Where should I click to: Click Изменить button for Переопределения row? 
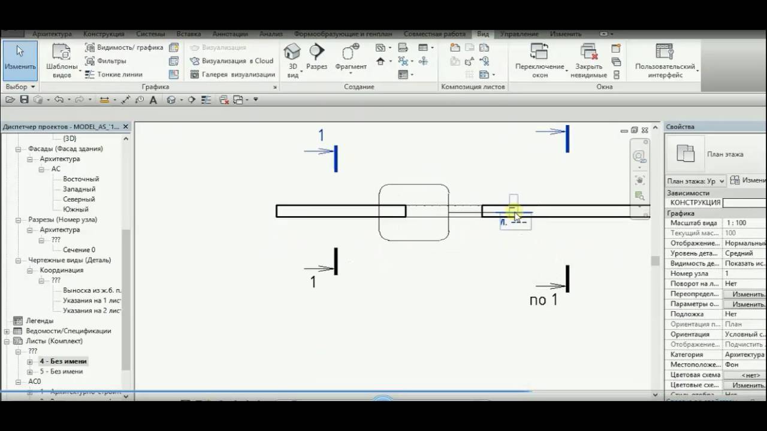point(745,294)
